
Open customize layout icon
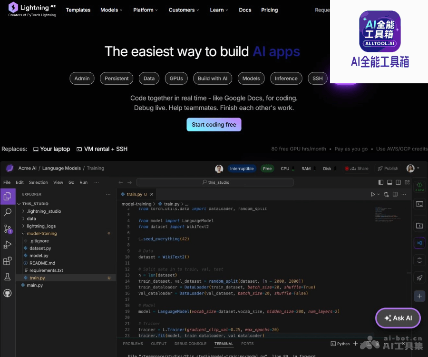(x=407, y=182)
